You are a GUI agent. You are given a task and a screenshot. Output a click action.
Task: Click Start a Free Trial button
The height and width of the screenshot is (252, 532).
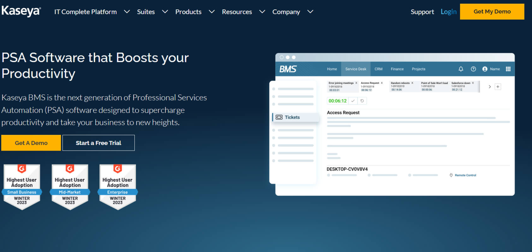(x=98, y=143)
